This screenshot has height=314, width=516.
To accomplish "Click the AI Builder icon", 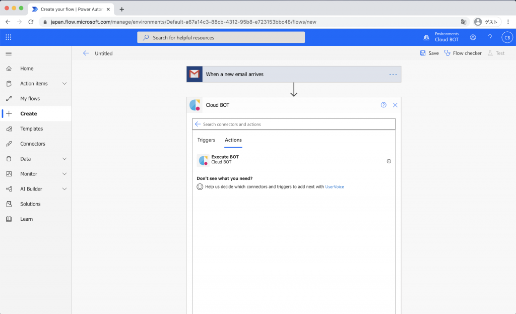I will (9, 189).
